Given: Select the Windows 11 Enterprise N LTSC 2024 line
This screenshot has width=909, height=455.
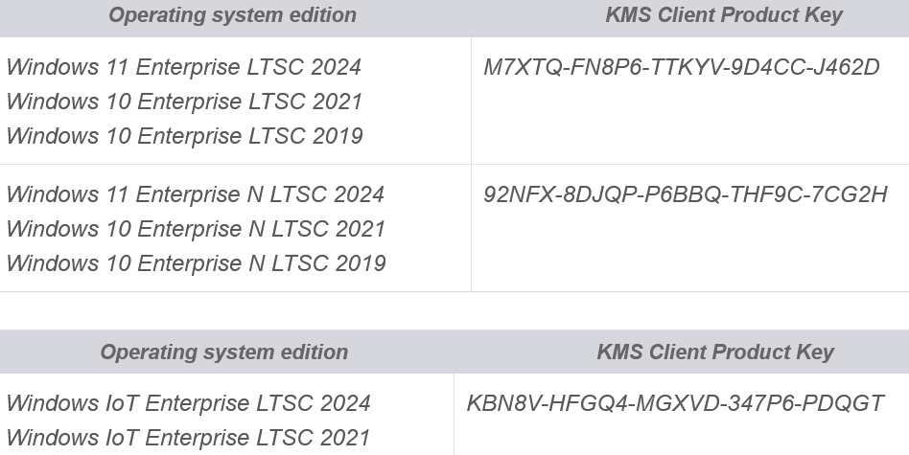Looking at the screenshot, I should pyautogui.click(x=196, y=194).
